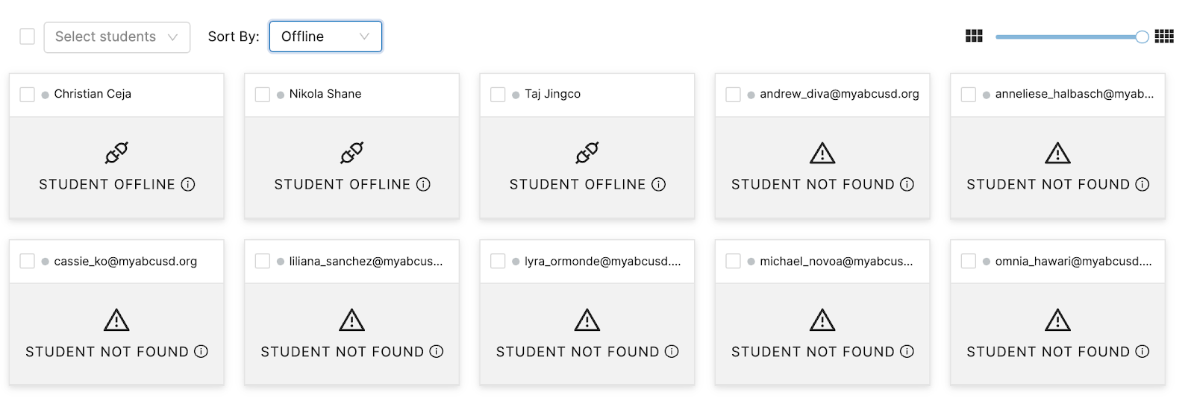Check the select-all students checkbox
The width and height of the screenshot is (1194, 398).
(28, 37)
